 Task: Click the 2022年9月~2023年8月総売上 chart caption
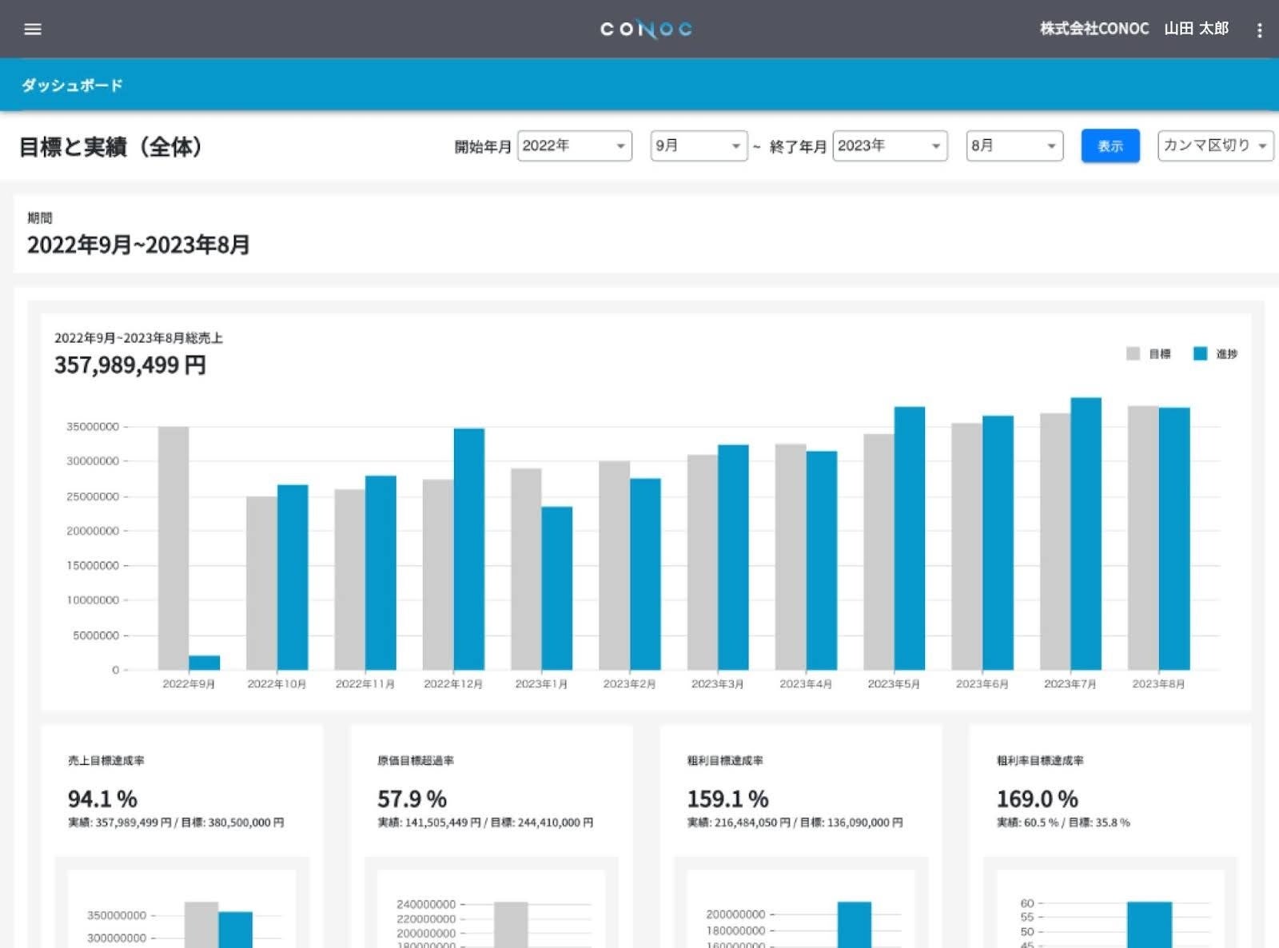click(x=138, y=338)
